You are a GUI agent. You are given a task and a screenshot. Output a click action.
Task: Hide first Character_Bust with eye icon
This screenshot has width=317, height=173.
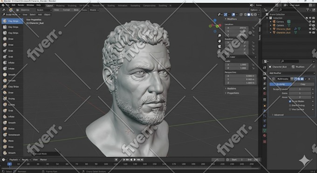pyautogui.click(x=310, y=29)
